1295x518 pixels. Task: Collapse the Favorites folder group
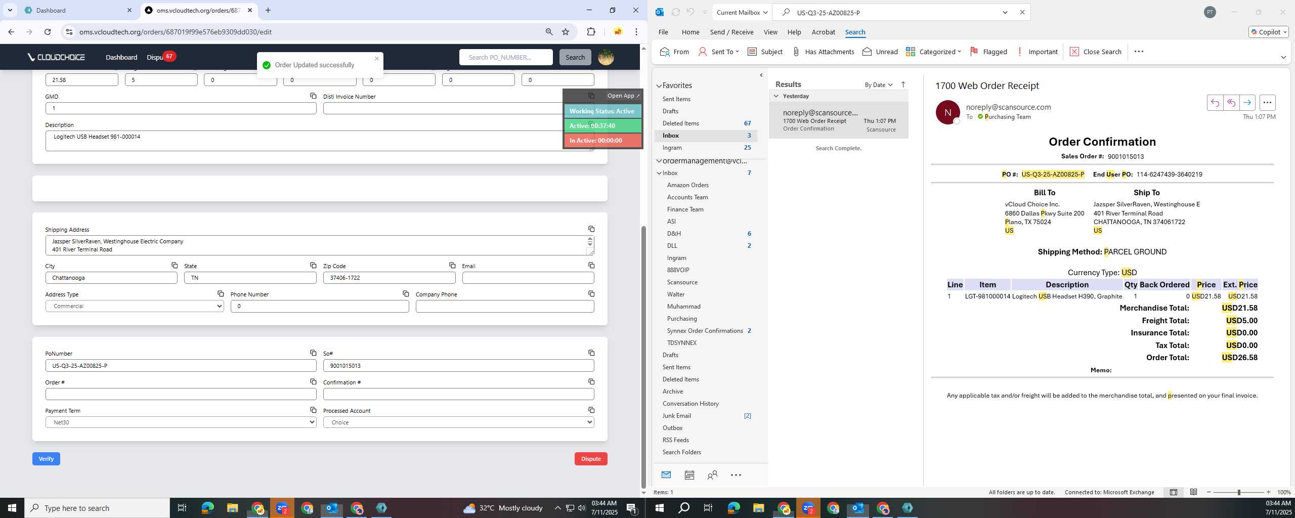point(659,86)
